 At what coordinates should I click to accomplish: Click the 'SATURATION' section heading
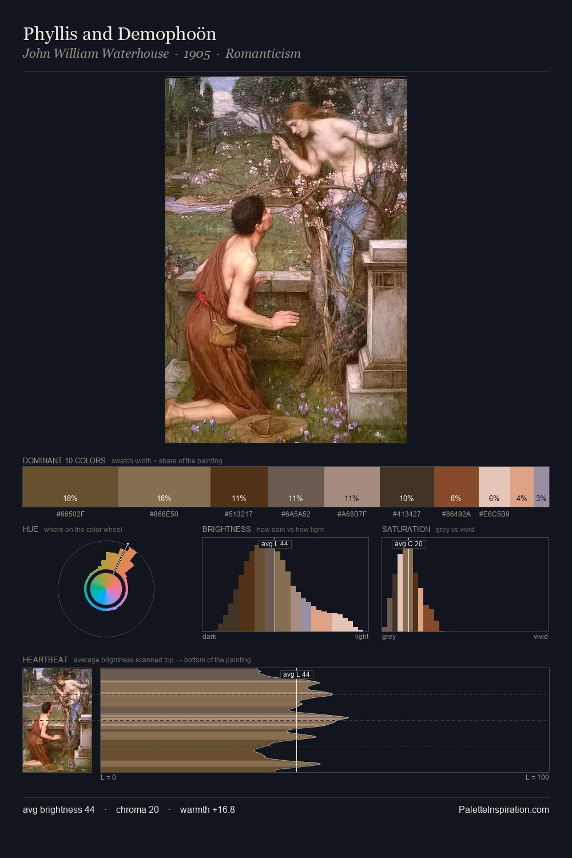point(406,529)
